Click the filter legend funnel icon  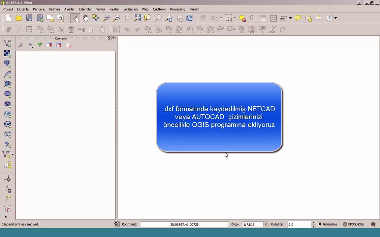click(40, 45)
